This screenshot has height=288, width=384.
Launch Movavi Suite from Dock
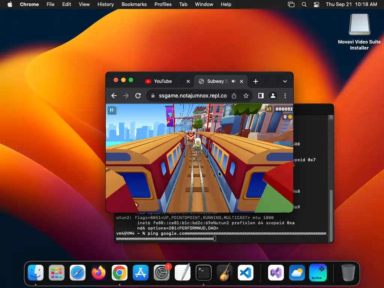click(x=318, y=273)
